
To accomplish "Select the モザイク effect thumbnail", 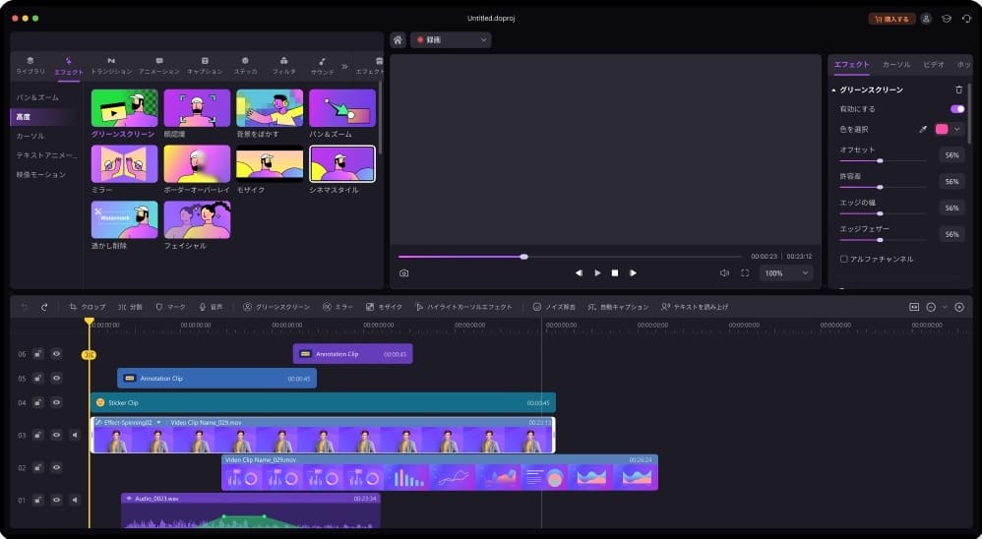I will (x=270, y=164).
